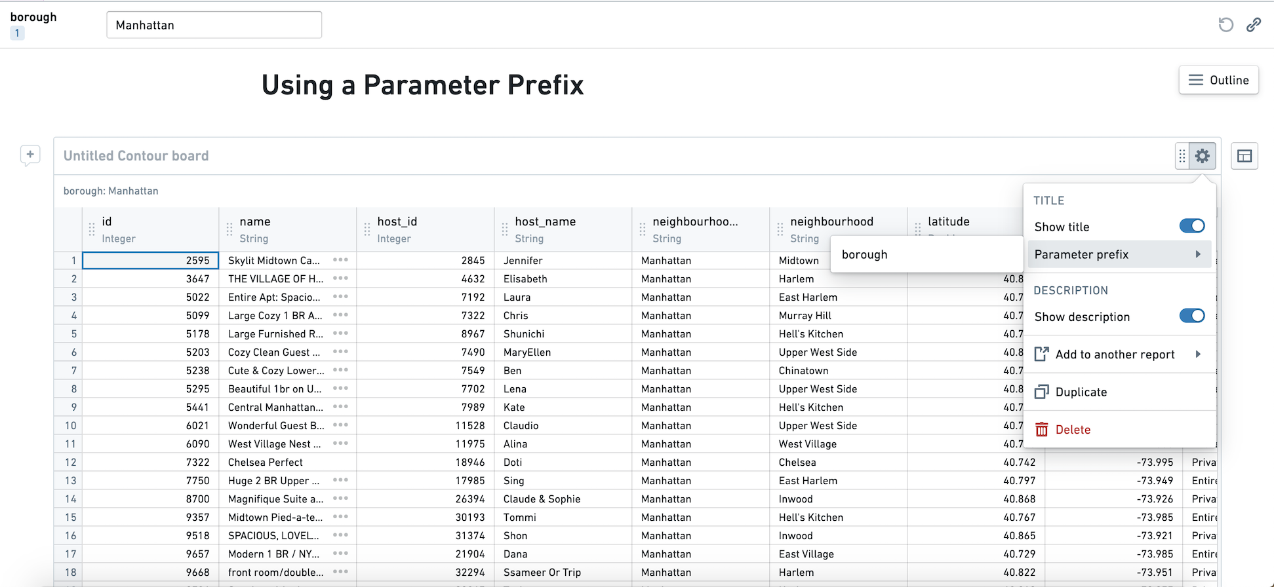Click the Murray Hill neighbourhood cell
Viewport: 1274px width, 587px height.
point(838,315)
